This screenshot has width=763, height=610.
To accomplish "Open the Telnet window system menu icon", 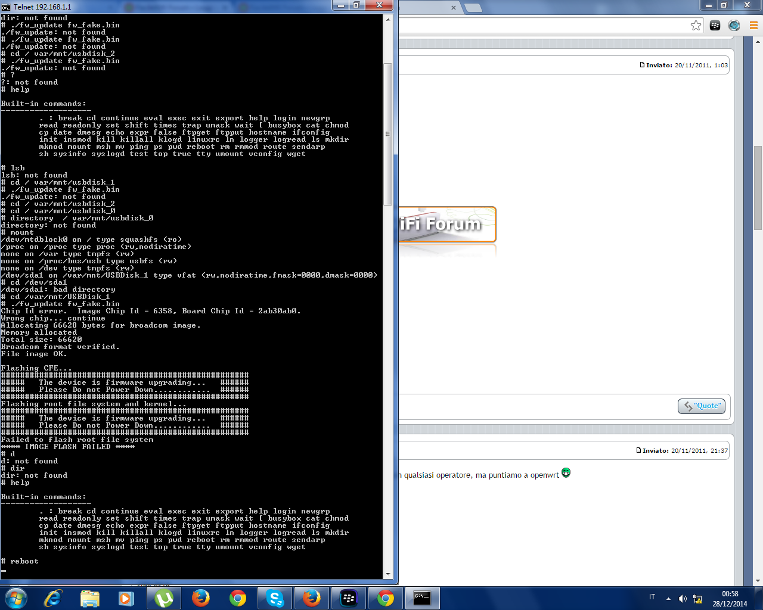I will [6, 7].
